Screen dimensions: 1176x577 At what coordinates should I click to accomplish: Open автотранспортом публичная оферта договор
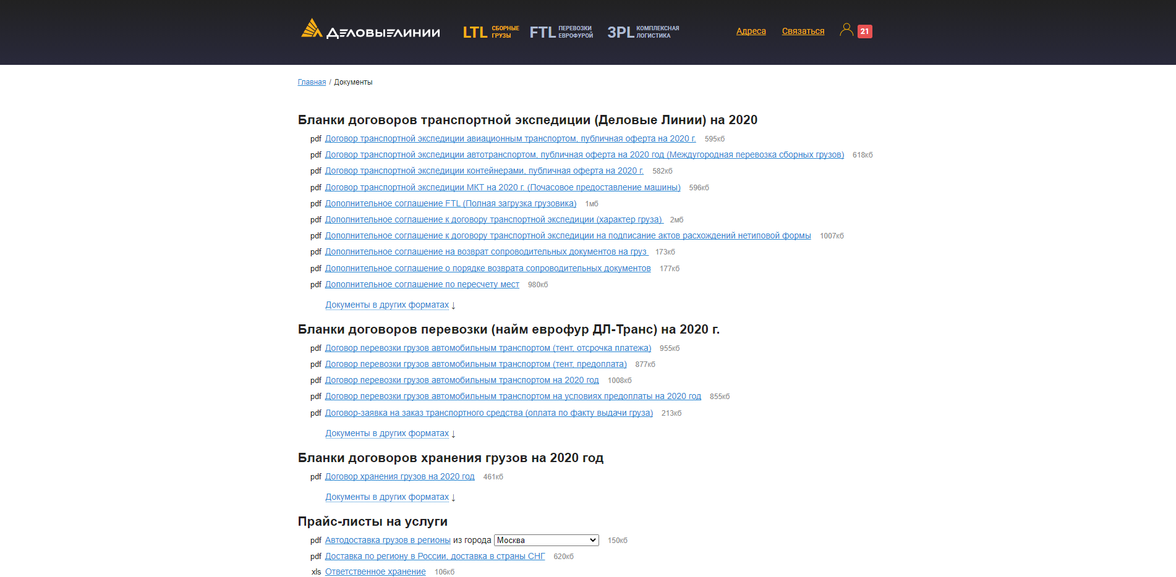pos(584,154)
